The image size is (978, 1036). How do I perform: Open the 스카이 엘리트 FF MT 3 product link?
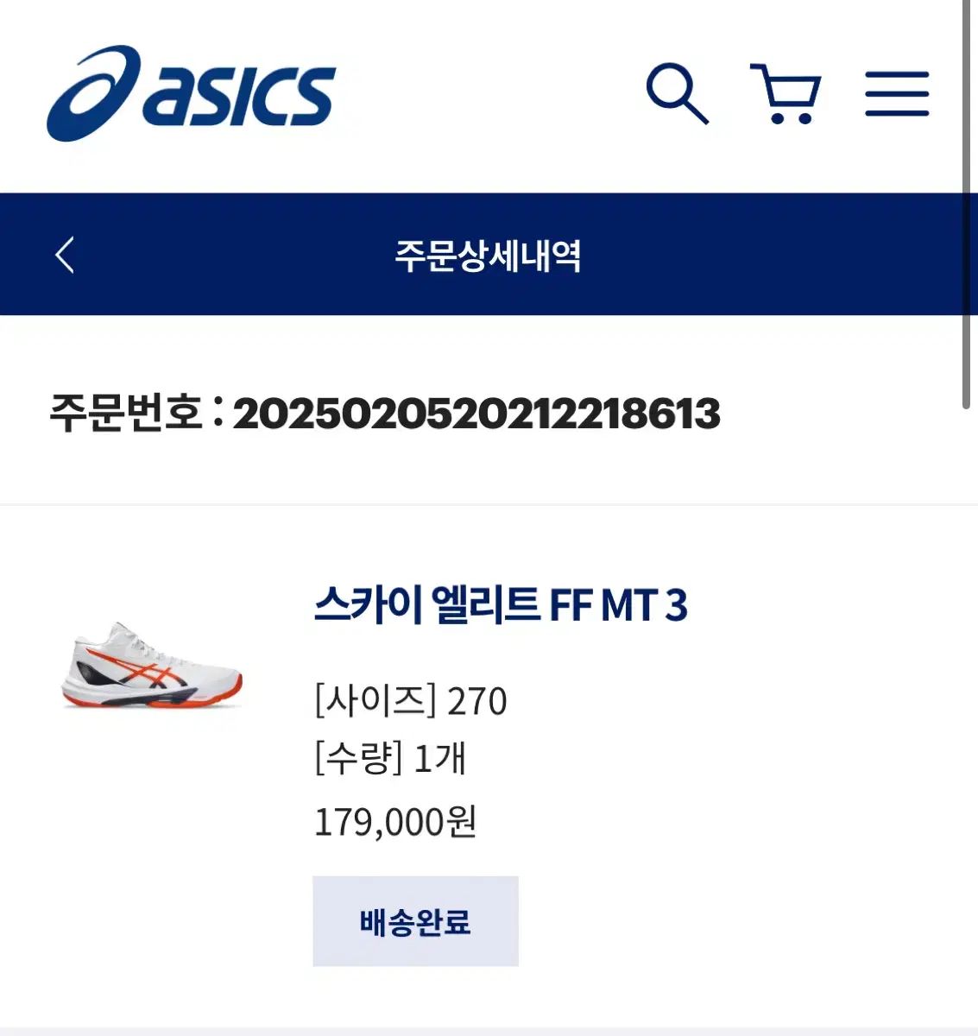501,604
